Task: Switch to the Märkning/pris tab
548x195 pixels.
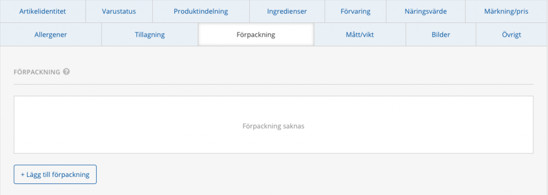Action: [506, 11]
